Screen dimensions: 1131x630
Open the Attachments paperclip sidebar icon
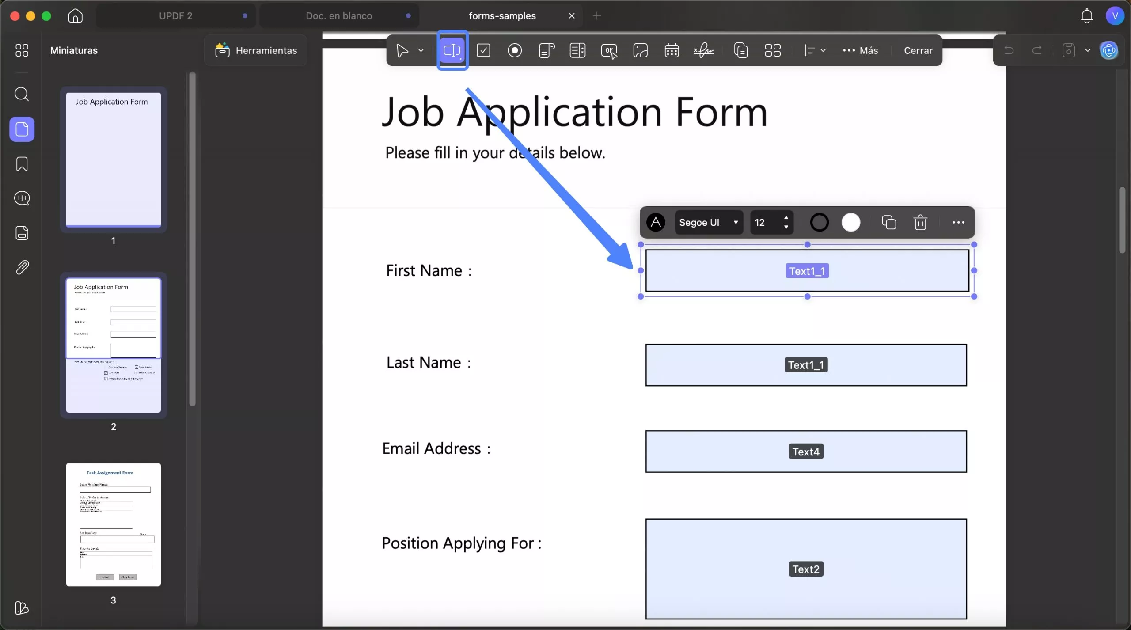[22, 267]
